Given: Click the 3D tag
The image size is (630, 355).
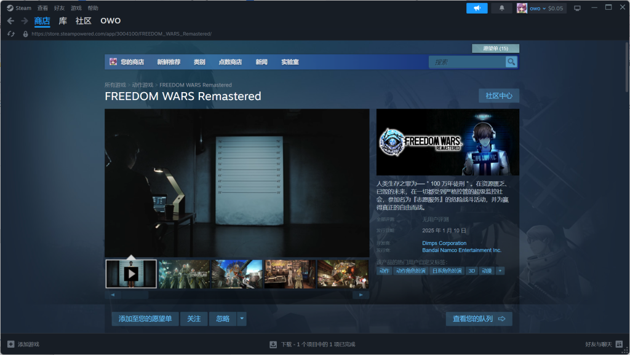Looking at the screenshot, I should [x=472, y=271].
